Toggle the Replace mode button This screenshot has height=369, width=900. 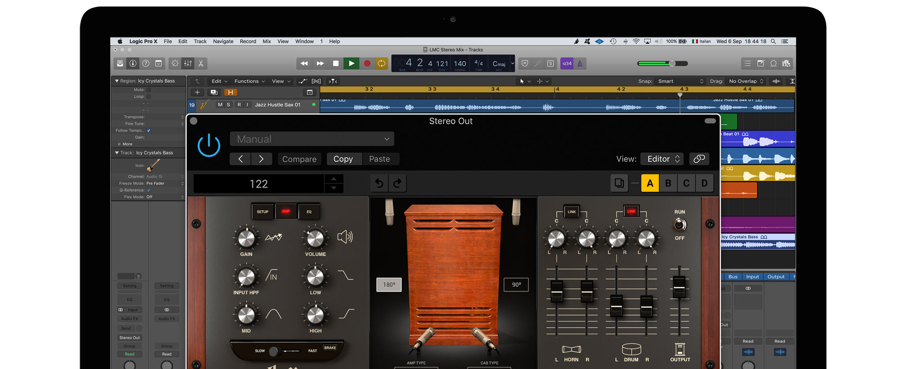(525, 63)
